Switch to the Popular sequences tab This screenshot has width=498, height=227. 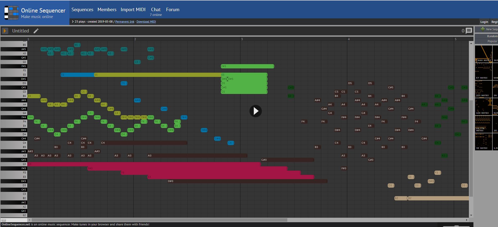pyautogui.click(x=492, y=41)
